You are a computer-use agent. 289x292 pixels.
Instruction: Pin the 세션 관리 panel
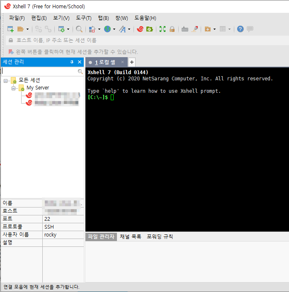72,62
